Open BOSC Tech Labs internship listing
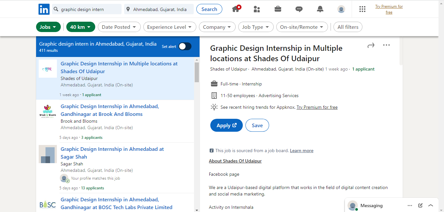Viewport: 444px width, 212px height. click(116, 203)
